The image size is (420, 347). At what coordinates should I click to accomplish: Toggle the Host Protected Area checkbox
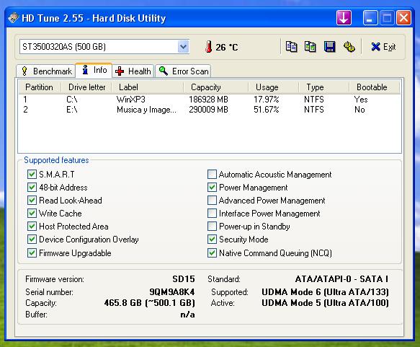pos(32,227)
